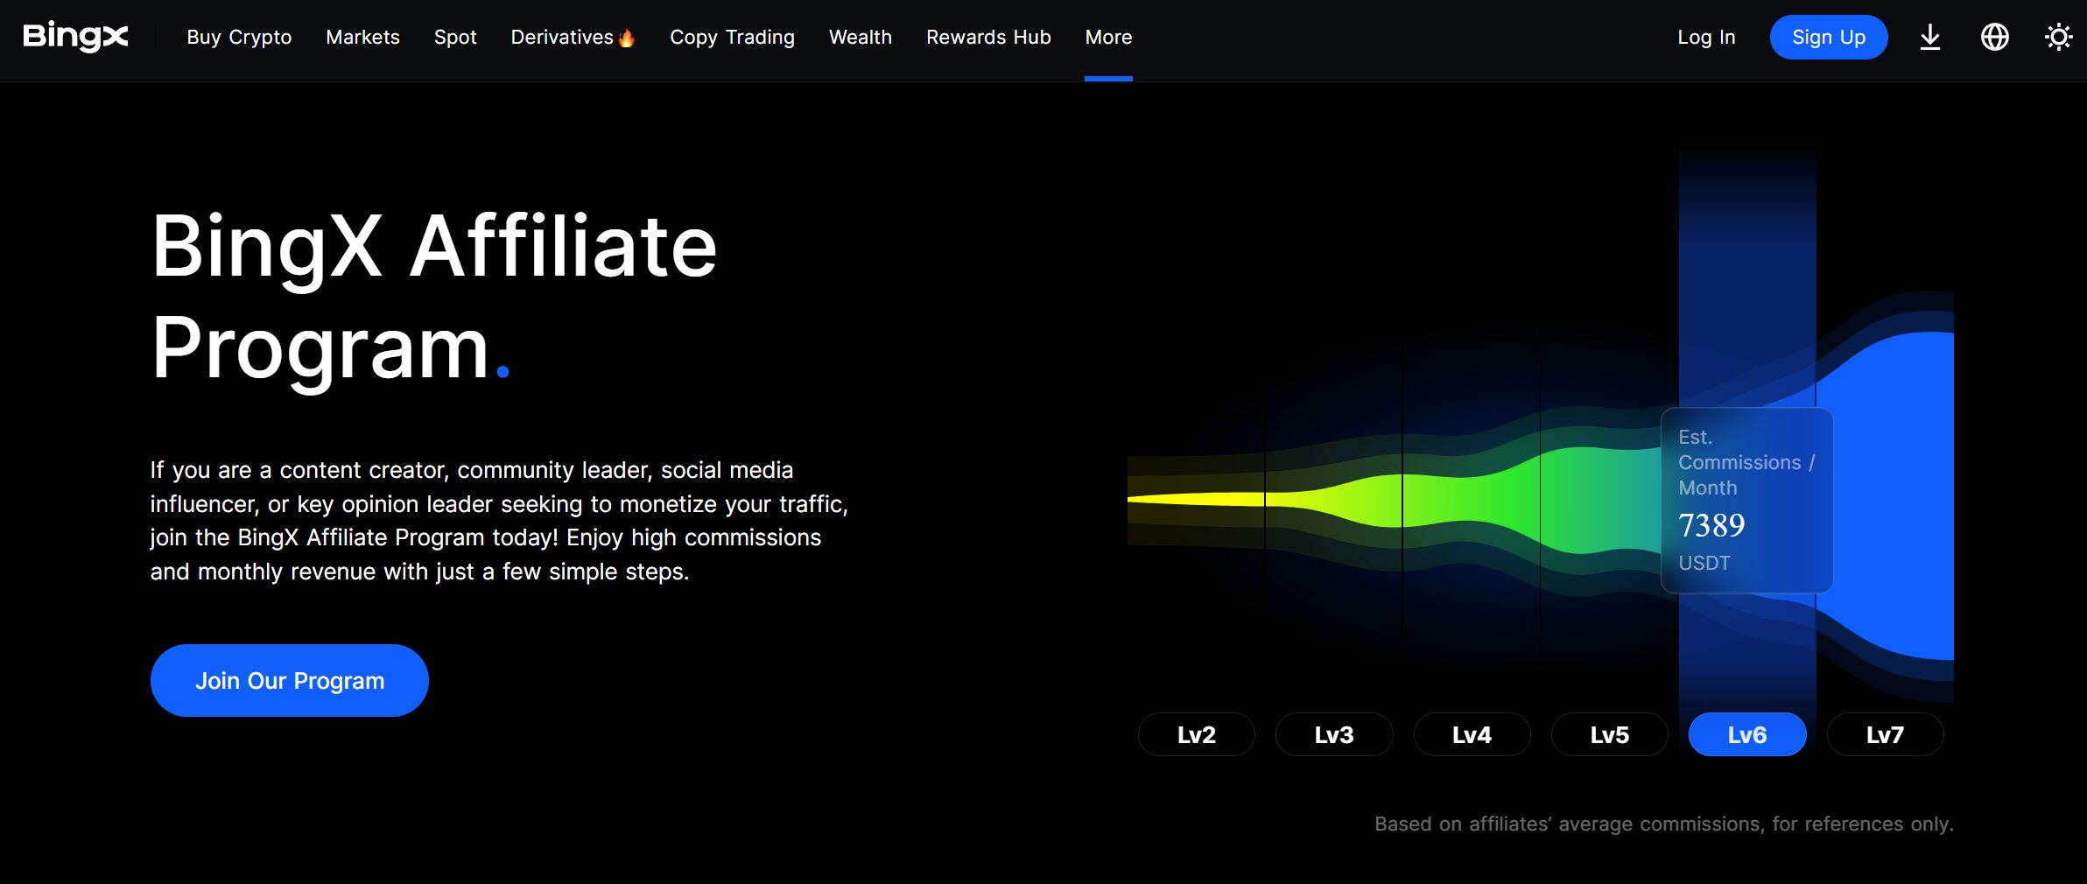Select the Lv4 level tab
2087x884 pixels.
click(x=1472, y=734)
